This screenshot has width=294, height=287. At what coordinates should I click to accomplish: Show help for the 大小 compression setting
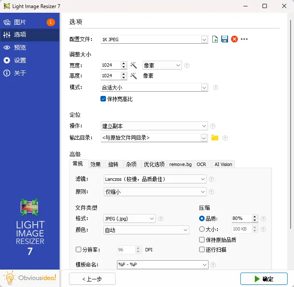(x=263, y=229)
